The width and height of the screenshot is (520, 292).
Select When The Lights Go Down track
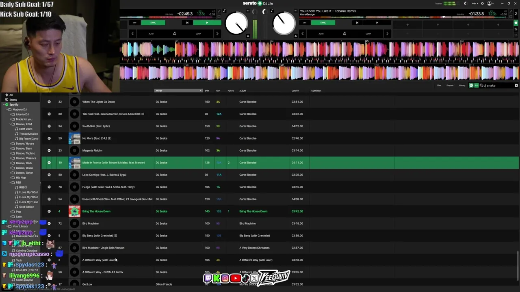click(x=99, y=102)
